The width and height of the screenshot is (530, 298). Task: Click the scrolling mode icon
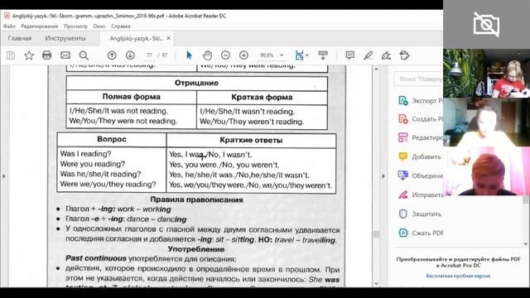[323, 55]
